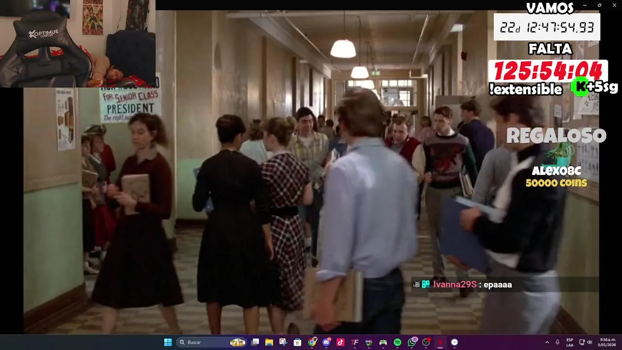This screenshot has width=622, height=350.
Task: Open the green game controller app icon
Action: click(383, 342)
